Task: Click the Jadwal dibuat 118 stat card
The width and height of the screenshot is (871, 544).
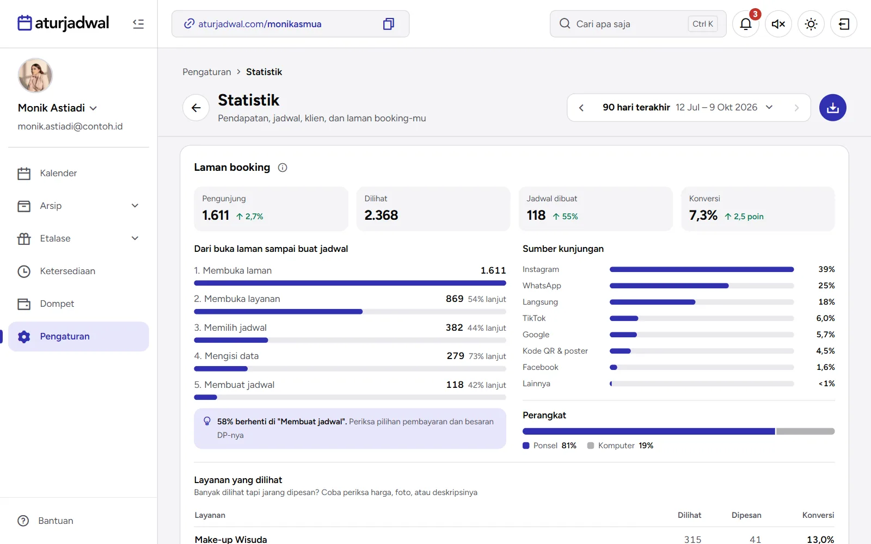Action: [x=596, y=209]
